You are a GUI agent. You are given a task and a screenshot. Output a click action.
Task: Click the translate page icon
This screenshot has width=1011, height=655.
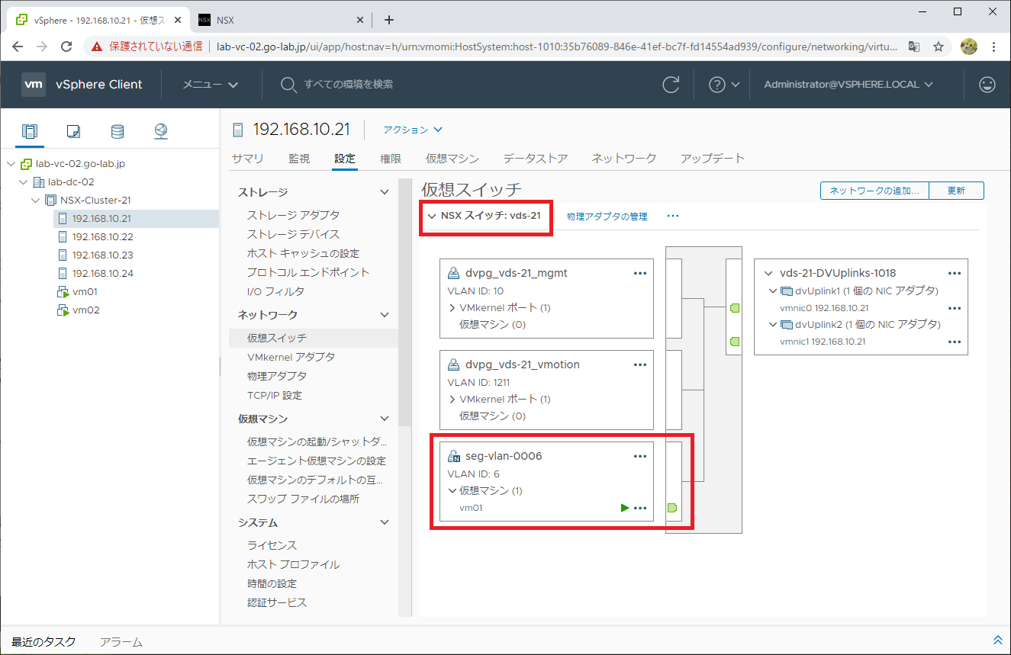pyautogui.click(x=914, y=47)
